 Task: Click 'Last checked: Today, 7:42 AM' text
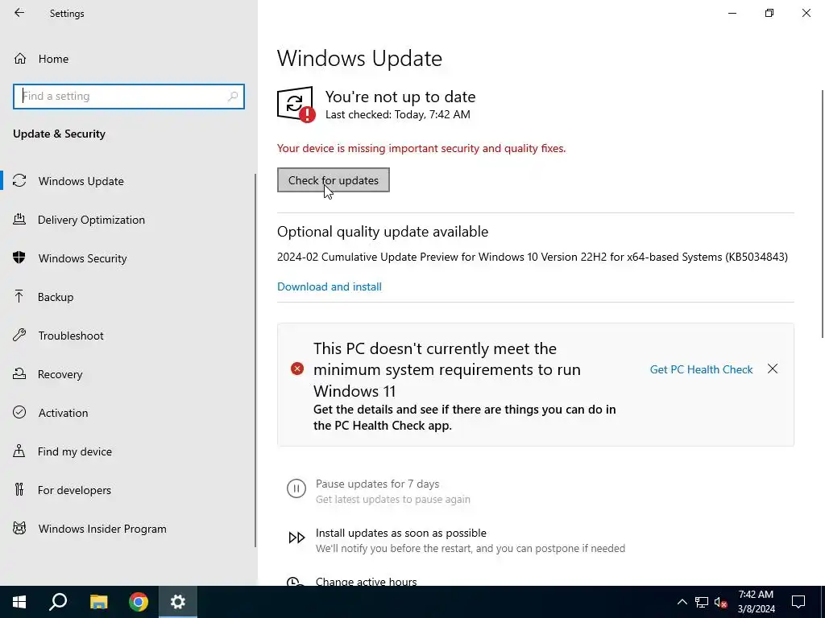pyautogui.click(x=398, y=114)
